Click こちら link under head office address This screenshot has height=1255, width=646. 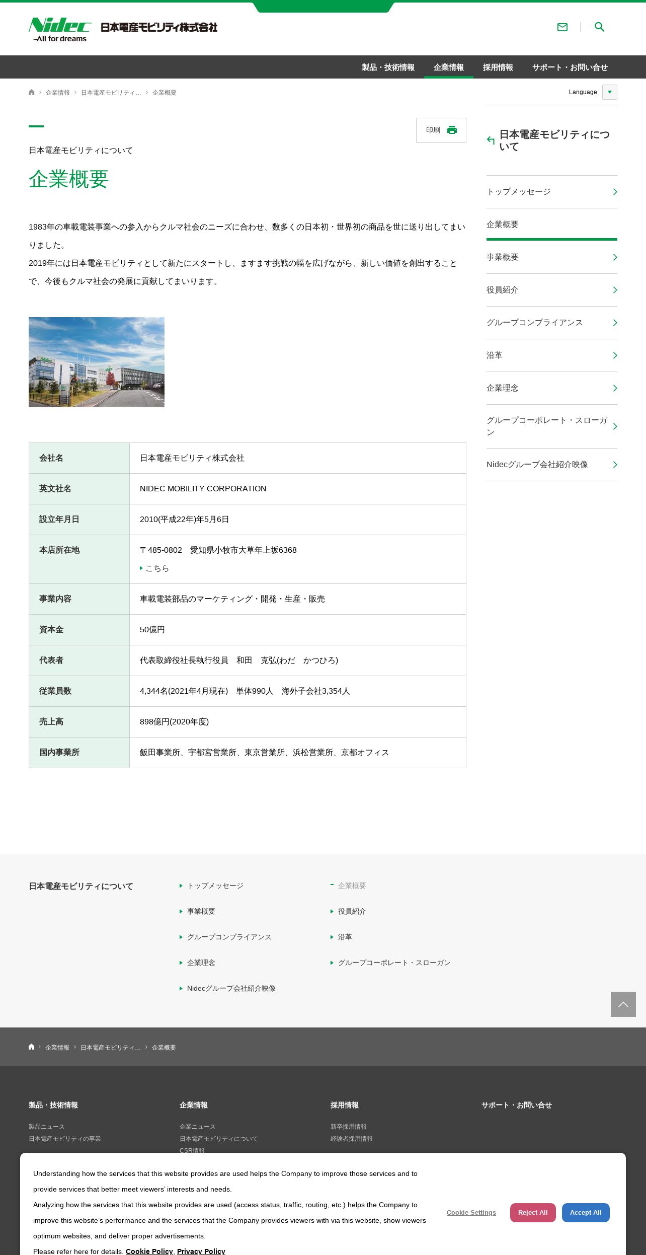point(155,568)
